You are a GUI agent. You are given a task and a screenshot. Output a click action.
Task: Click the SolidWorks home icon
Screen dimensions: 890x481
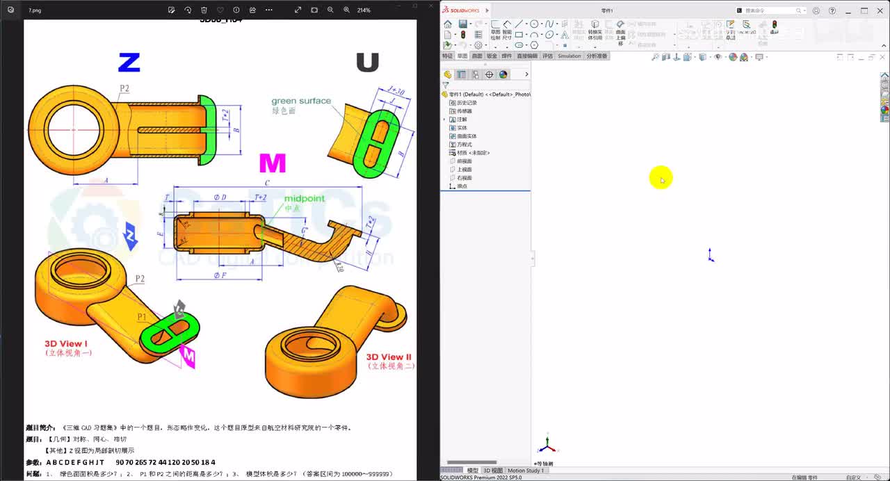point(448,24)
